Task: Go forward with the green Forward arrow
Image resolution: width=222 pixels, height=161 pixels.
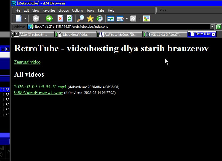Action: pos(49,18)
